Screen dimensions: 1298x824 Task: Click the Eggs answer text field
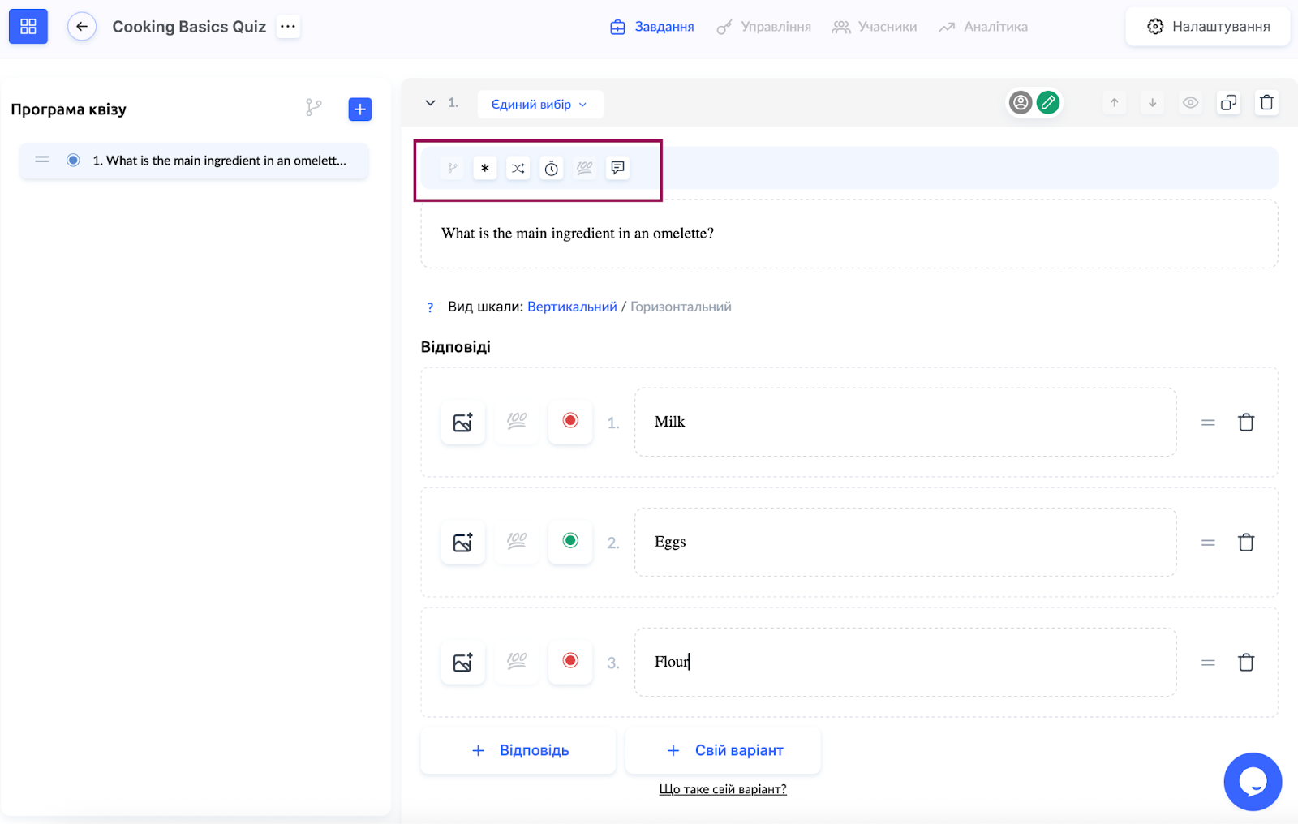pos(905,542)
